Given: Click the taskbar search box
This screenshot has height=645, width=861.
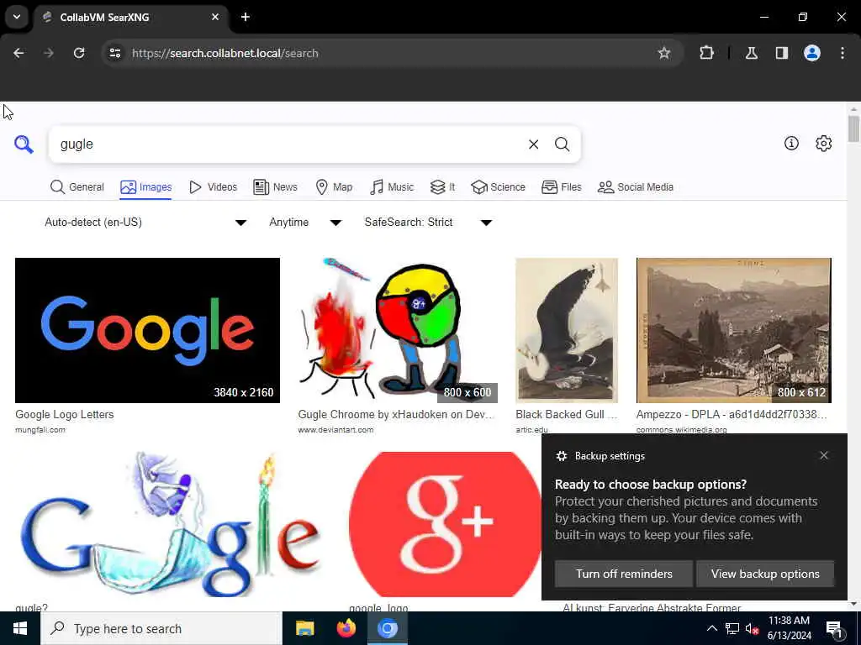Looking at the screenshot, I should point(161,628).
